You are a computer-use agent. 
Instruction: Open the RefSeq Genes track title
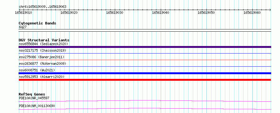tap(32, 94)
